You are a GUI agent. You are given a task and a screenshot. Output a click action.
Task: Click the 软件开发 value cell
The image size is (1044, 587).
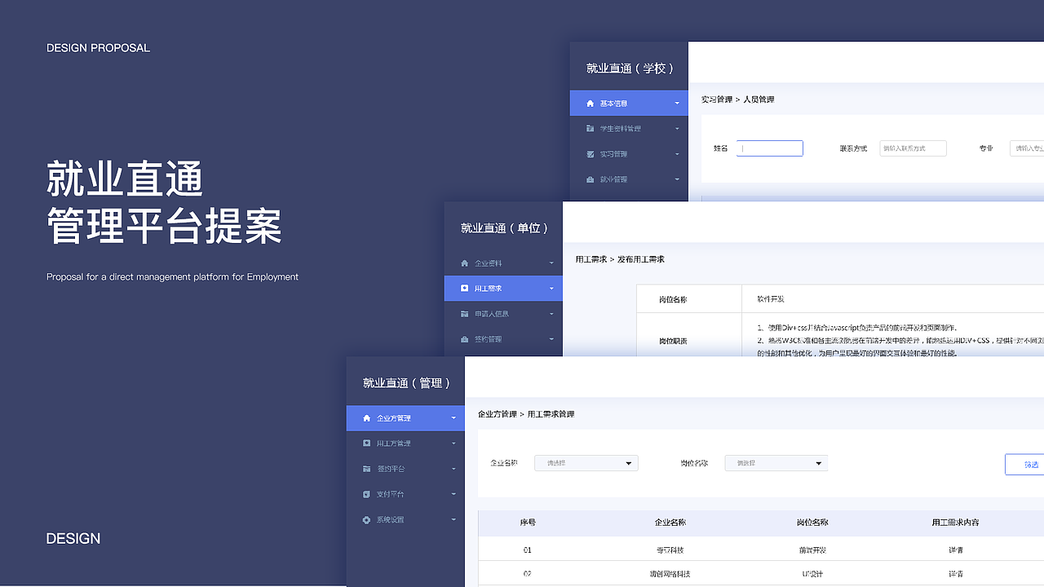click(x=771, y=299)
